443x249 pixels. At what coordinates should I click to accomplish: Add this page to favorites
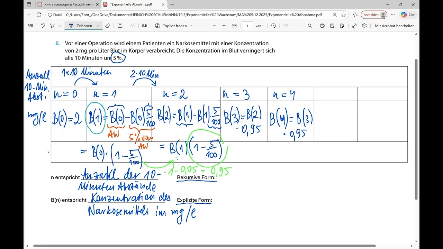pos(344,15)
